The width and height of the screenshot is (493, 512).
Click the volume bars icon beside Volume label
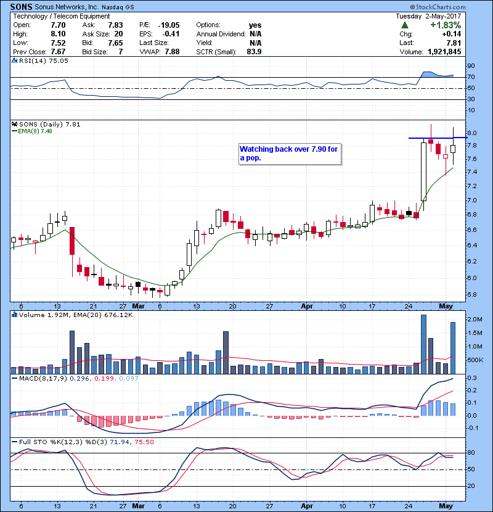coord(14,315)
